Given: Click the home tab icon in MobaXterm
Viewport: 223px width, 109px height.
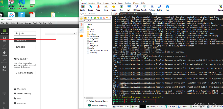Looking at the screenshot, I should click(116, 14).
